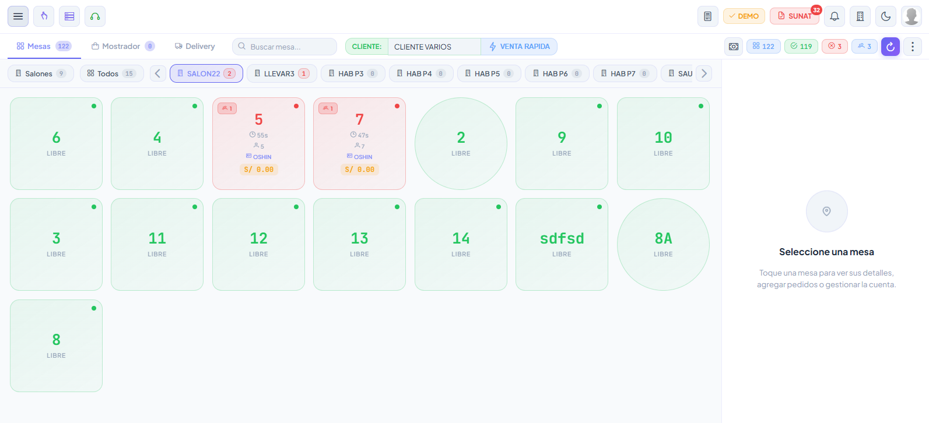
Task: Open SUNAT pending documents button
Action: [794, 16]
